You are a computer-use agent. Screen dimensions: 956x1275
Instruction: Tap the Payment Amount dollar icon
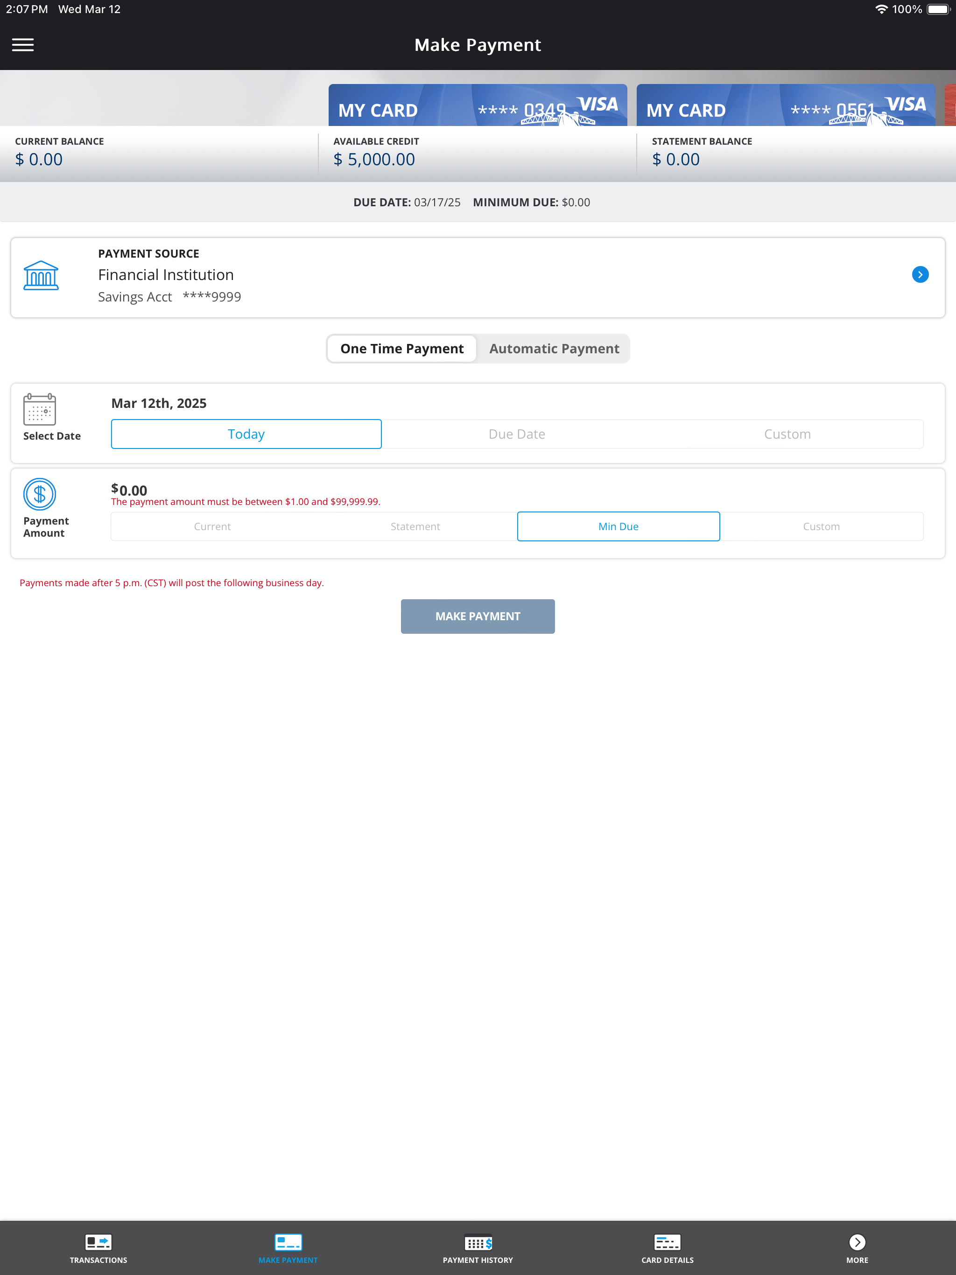point(39,495)
